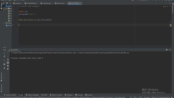174x98 pixels.
Task: Close the ExecCMD.py editor tab
Action: [81, 3]
